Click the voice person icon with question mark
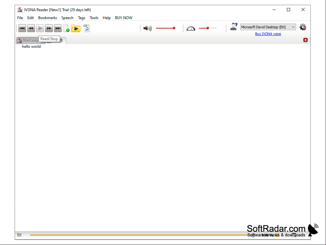This screenshot has width=326, height=245. click(x=234, y=27)
